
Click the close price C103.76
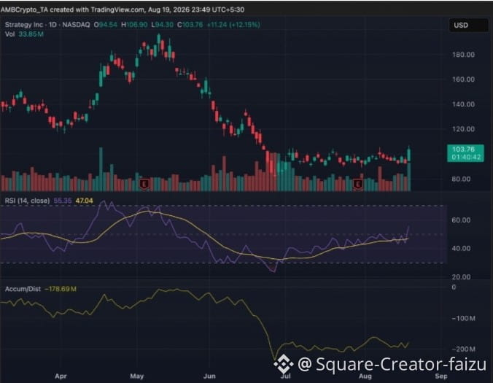(190, 25)
